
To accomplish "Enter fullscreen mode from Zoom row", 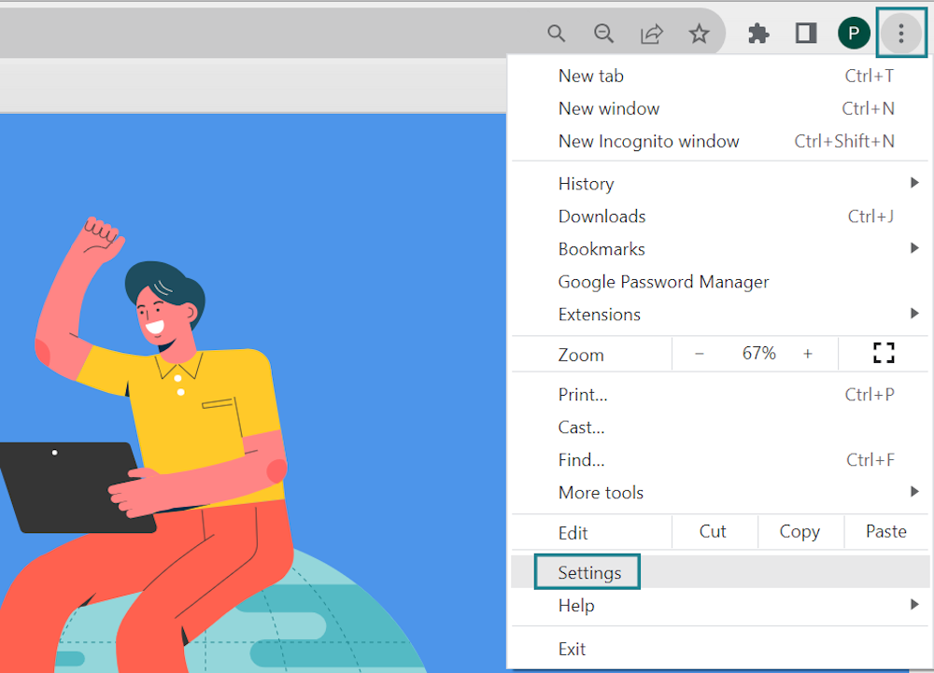I will tap(884, 353).
